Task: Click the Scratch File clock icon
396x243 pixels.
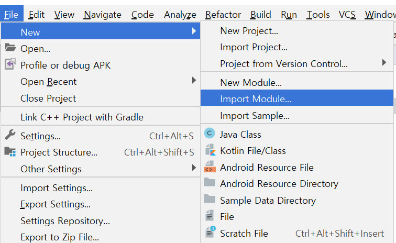Action: 210,232
